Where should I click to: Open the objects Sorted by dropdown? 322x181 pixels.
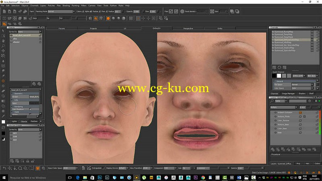(x=29, y=32)
